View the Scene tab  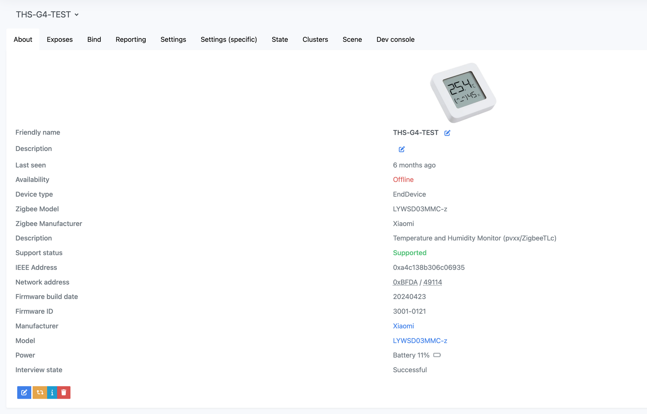(x=352, y=39)
